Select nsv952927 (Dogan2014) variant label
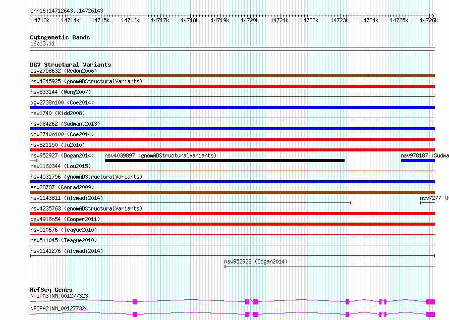This screenshot has height=320, width=449. pos(62,155)
